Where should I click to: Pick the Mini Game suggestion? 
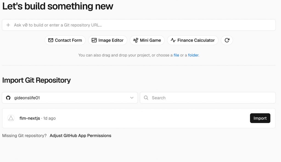click(x=147, y=40)
